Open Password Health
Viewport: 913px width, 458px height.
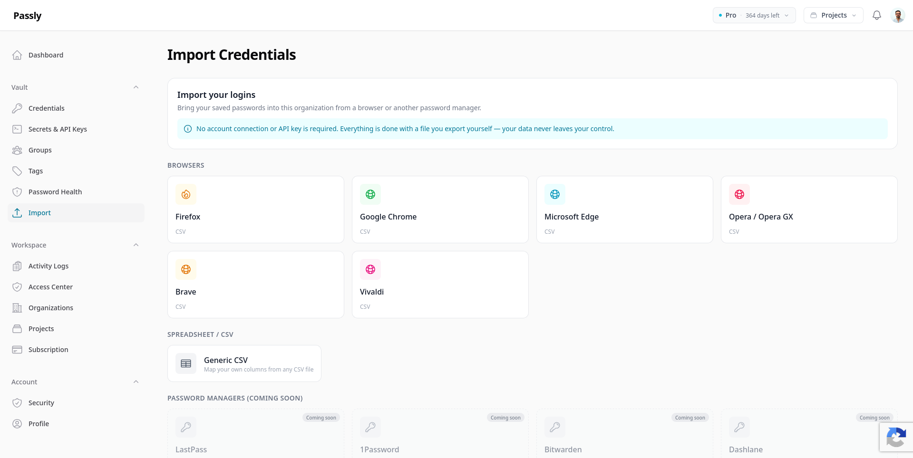pyautogui.click(x=76, y=192)
